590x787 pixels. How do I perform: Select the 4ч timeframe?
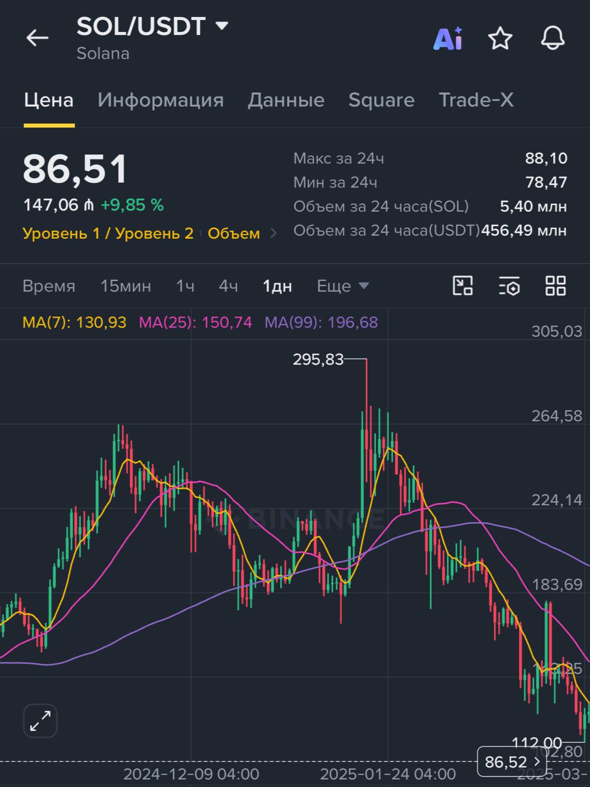coord(228,286)
